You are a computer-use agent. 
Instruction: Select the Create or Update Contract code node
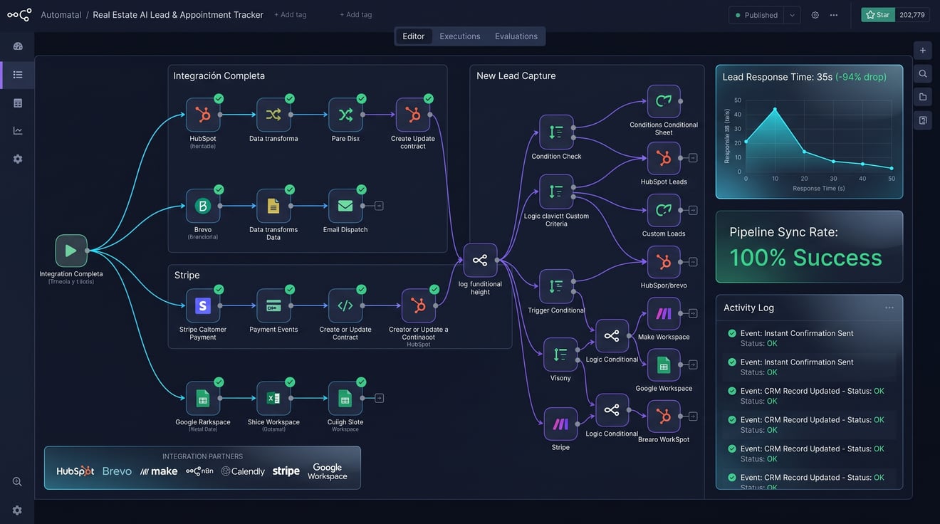[x=345, y=305]
